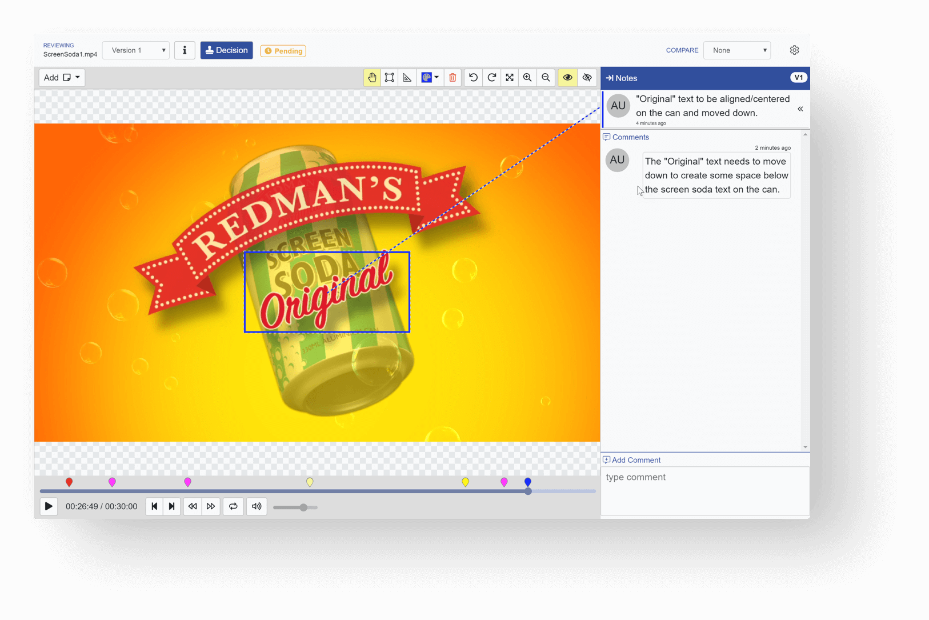Toggle loop playback
The image size is (929, 620).
(x=233, y=507)
